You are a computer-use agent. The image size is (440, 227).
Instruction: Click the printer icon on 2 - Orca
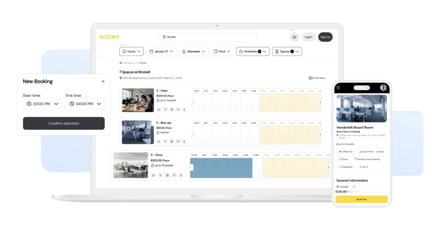coord(167,175)
